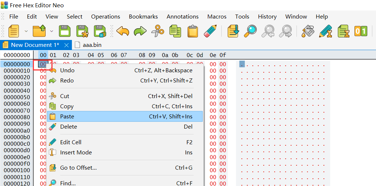Click the Go to Offset toolbar icon
Screen dimensions: 376x186
[x=233, y=31]
